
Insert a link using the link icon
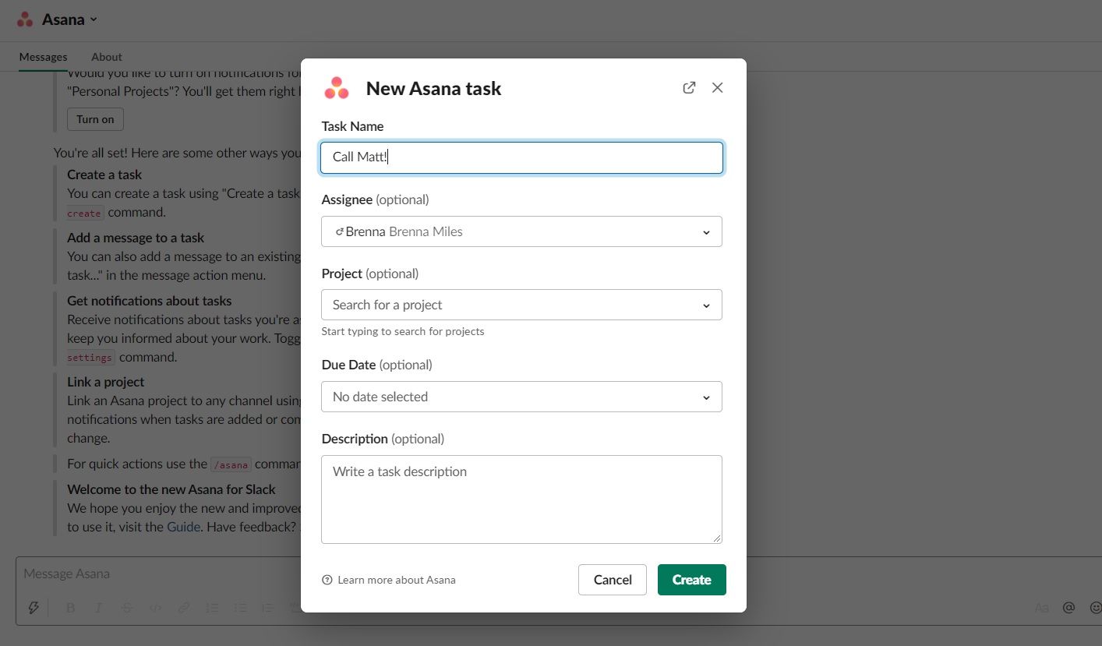[x=183, y=607]
